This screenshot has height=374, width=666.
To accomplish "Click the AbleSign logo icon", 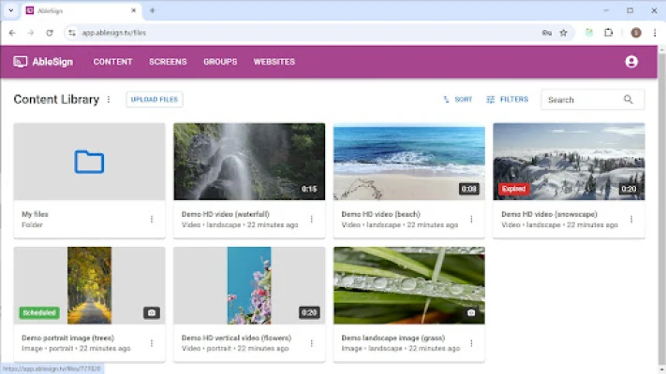I will tap(21, 62).
